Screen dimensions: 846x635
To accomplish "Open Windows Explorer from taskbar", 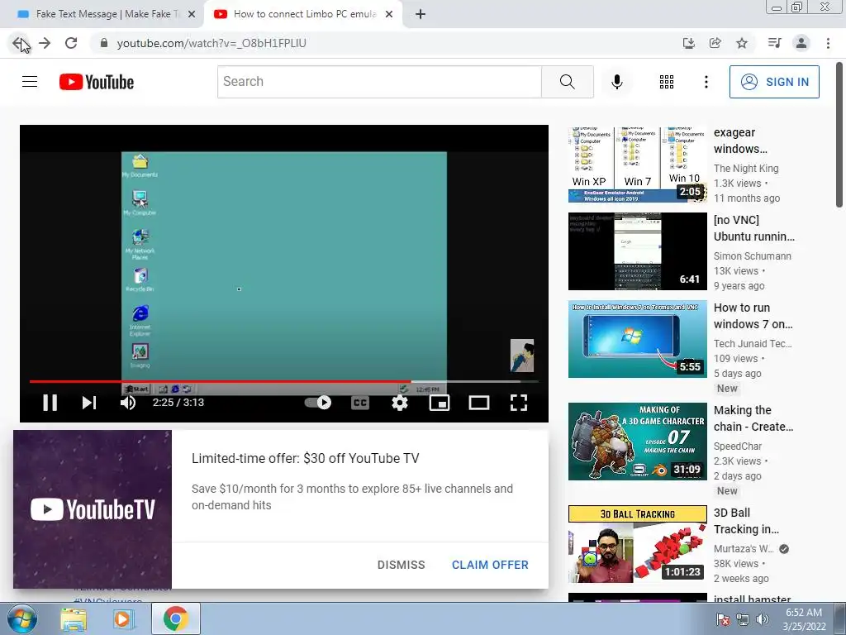I will point(74,618).
